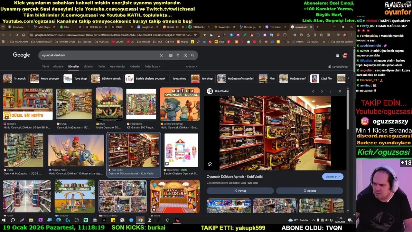Open the tab search dropdown in Chrome
The image size is (412, 232).
pos(3,27)
